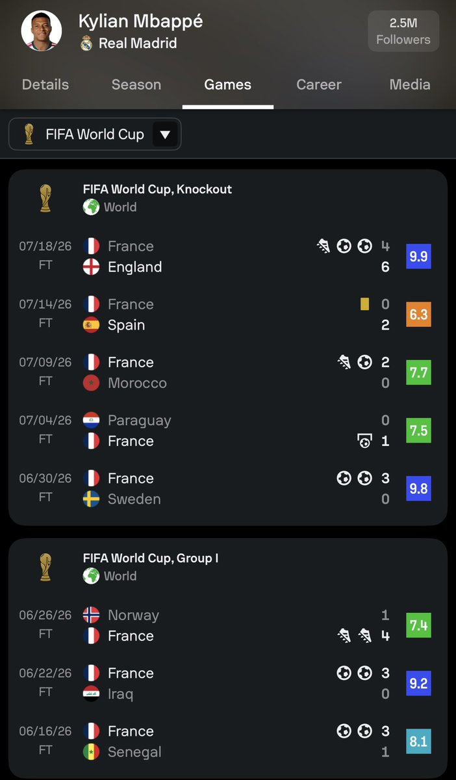This screenshot has height=780, width=456.
Task: Click the 9.9 rating badge for France vs England
Action: pyautogui.click(x=418, y=256)
